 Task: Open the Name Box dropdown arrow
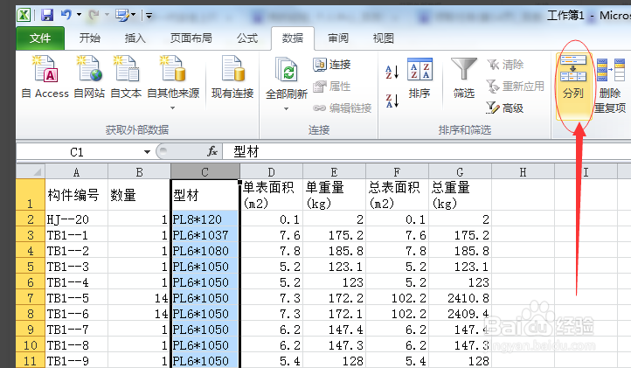point(147,152)
